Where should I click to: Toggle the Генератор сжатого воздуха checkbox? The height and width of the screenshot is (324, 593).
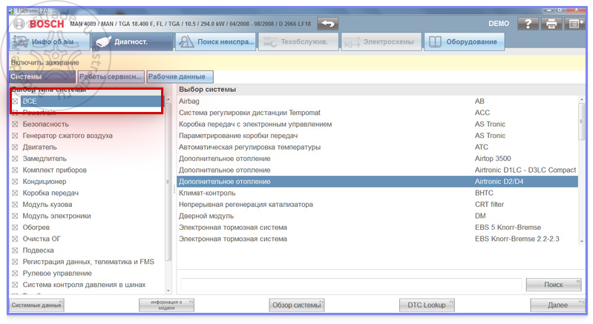tap(15, 136)
